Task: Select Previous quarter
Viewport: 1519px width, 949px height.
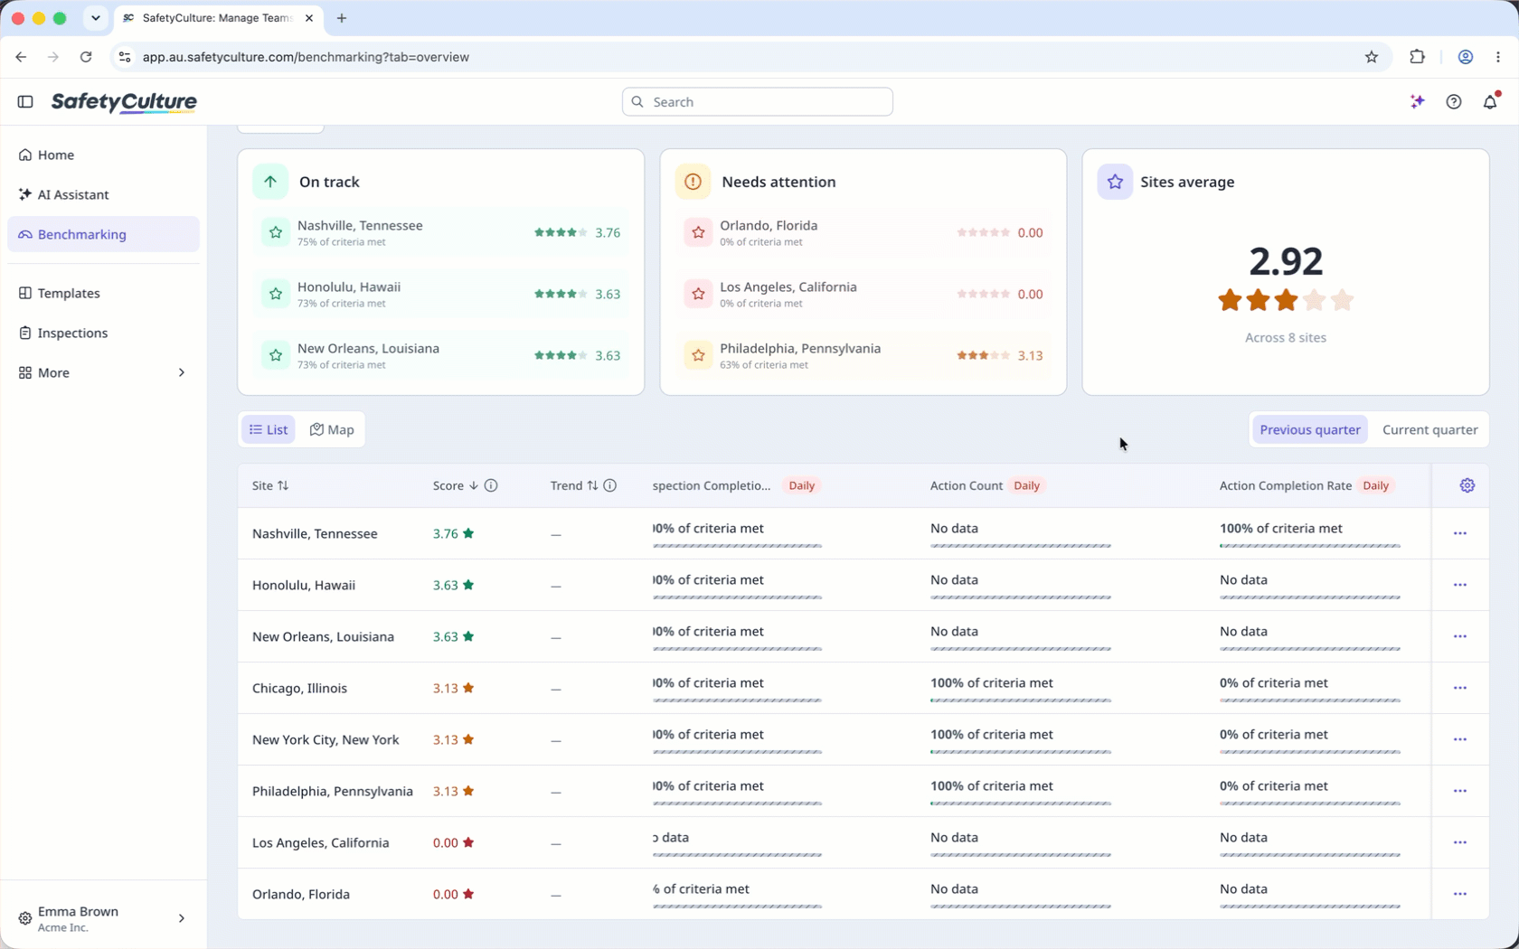Action: pos(1310,429)
